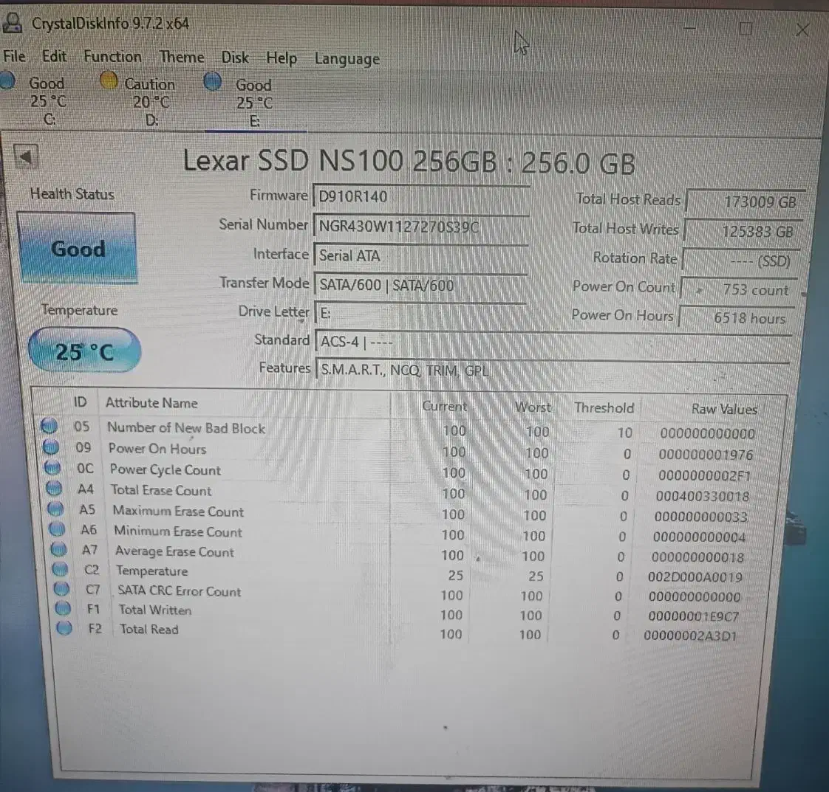
Task: Open the Theme menu
Action: point(182,57)
